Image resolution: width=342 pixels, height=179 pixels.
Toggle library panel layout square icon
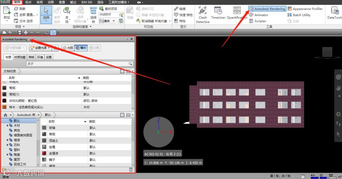[x=122, y=115]
